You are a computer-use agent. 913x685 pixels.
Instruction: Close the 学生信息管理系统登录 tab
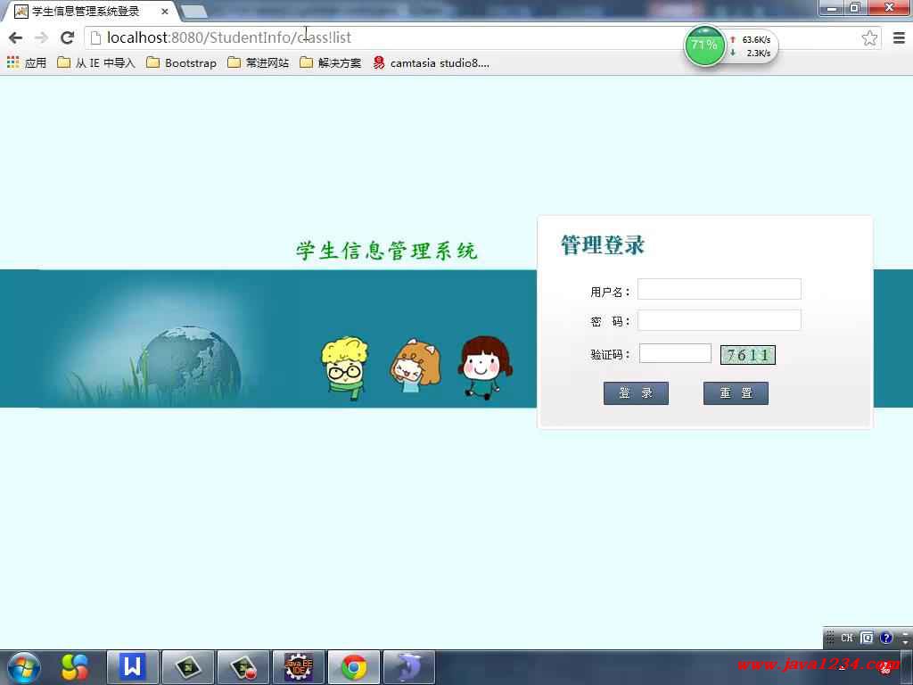[165, 12]
